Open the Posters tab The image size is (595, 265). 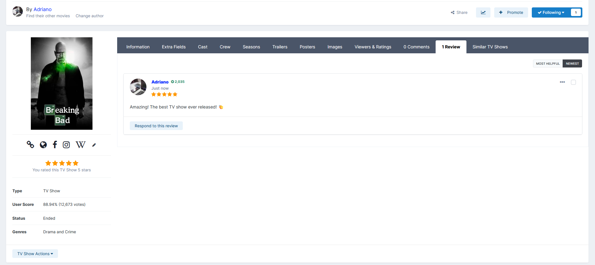tap(307, 47)
